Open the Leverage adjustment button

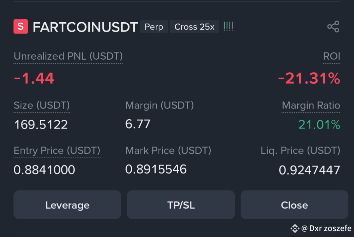[x=67, y=205]
